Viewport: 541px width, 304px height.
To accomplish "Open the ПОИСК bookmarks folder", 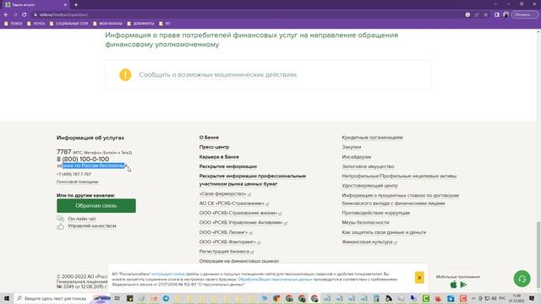I will (14, 24).
